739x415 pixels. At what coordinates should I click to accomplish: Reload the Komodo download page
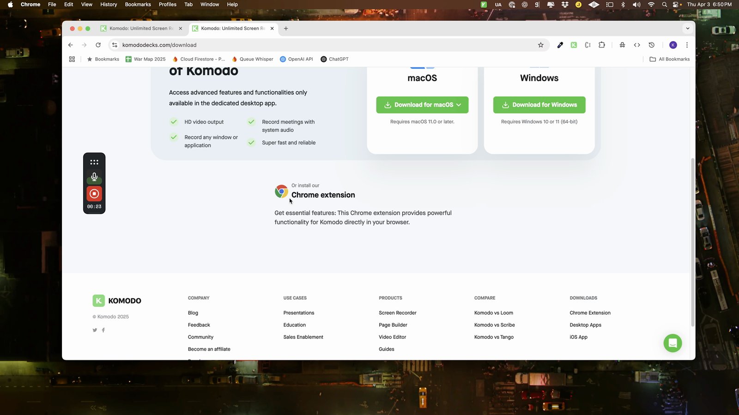click(x=98, y=45)
